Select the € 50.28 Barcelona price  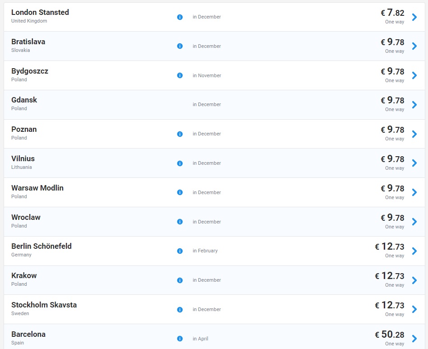[390, 335]
